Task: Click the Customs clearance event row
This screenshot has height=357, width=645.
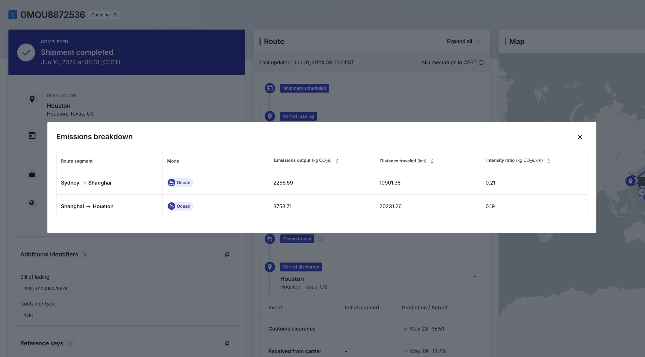Action: (x=372, y=329)
